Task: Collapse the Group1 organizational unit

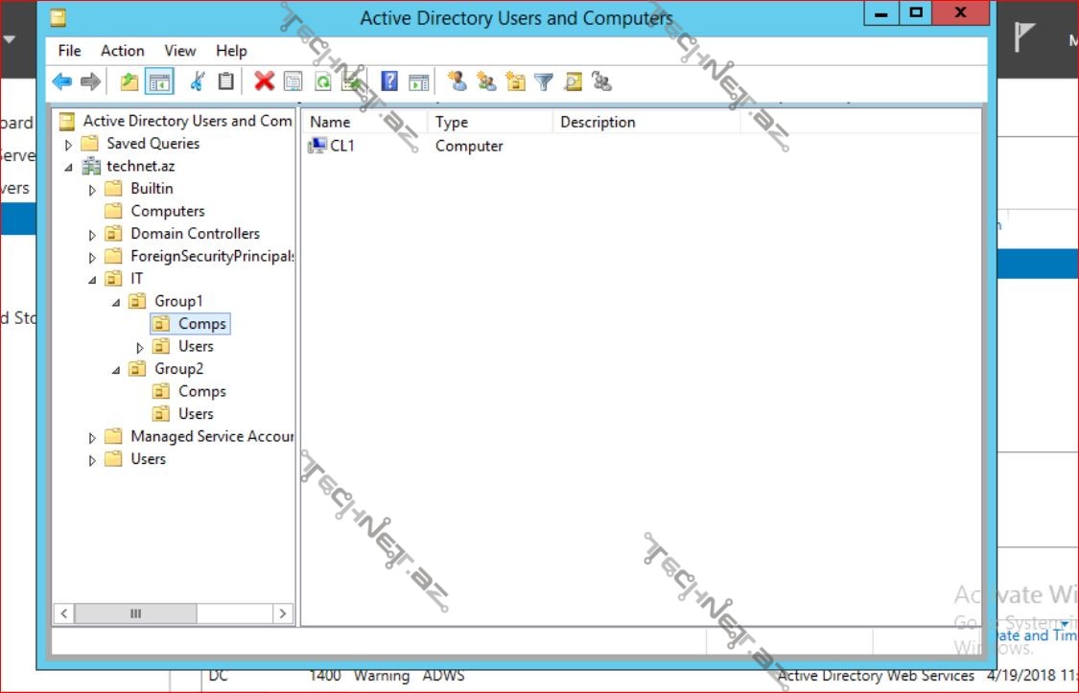Action: pyautogui.click(x=116, y=302)
